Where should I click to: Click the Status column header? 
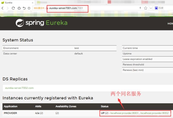coord(105,106)
